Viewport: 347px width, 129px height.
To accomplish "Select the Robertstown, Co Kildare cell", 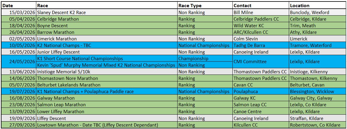I will [317, 125].
